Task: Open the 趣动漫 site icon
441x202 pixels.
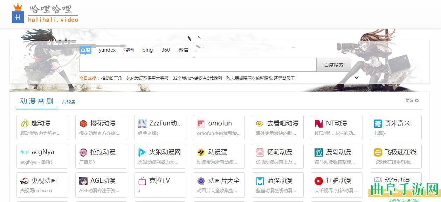Action: (x=25, y=123)
